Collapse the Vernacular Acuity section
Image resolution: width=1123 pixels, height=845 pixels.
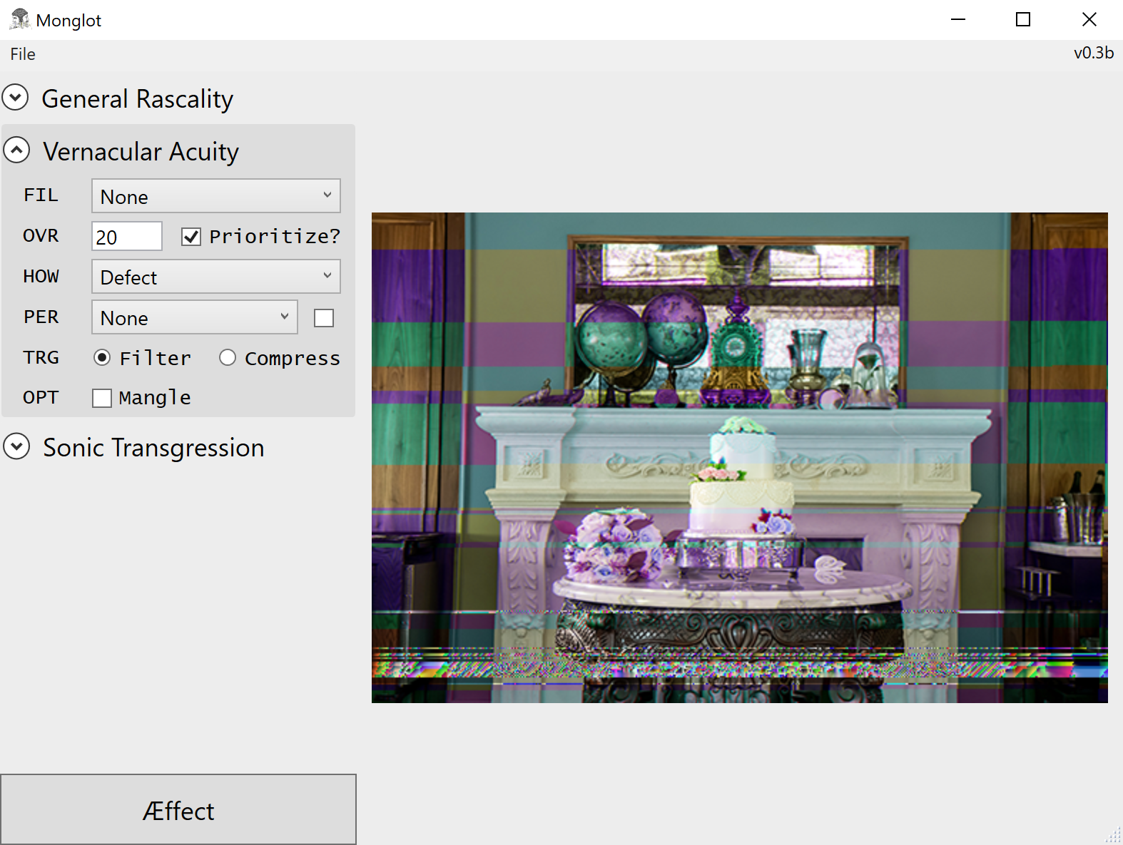17,150
